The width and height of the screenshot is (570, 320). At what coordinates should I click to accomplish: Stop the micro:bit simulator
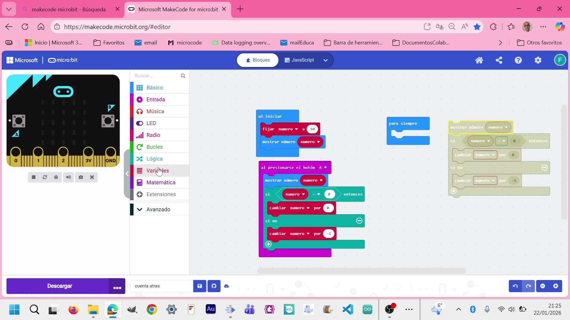pyautogui.click(x=34, y=177)
